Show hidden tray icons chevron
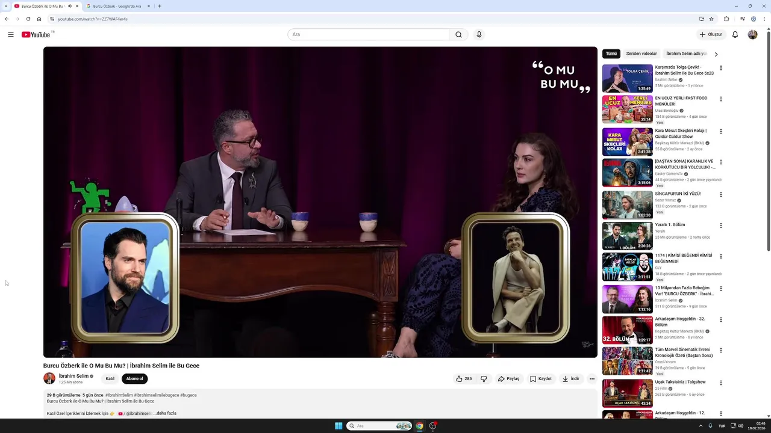Screen dimensions: 771x433 tap(701, 426)
